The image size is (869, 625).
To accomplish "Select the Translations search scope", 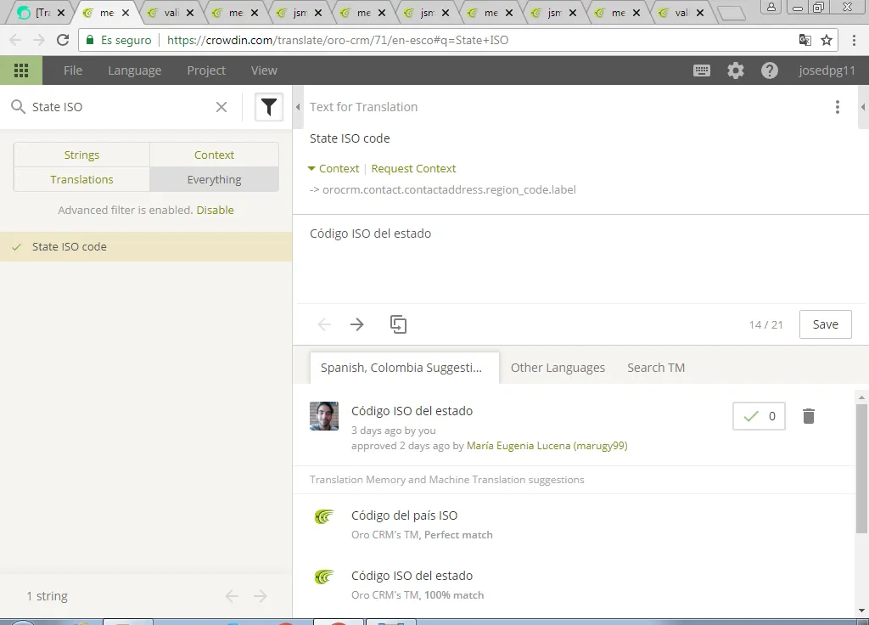I will (81, 179).
